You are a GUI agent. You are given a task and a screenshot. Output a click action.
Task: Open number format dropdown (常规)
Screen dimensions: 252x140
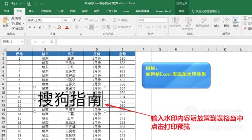pyautogui.click(x=166, y=20)
